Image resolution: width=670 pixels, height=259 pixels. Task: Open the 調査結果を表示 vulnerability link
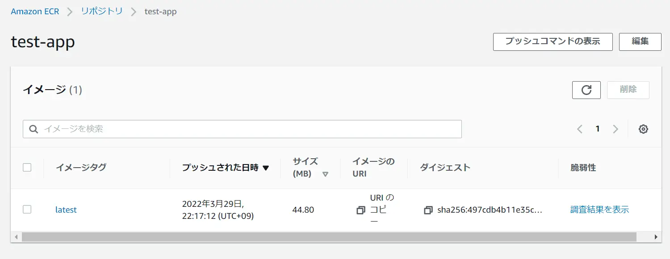pyautogui.click(x=599, y=210)
